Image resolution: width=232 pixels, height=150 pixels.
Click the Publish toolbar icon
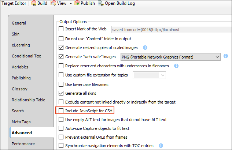[77, 3]
